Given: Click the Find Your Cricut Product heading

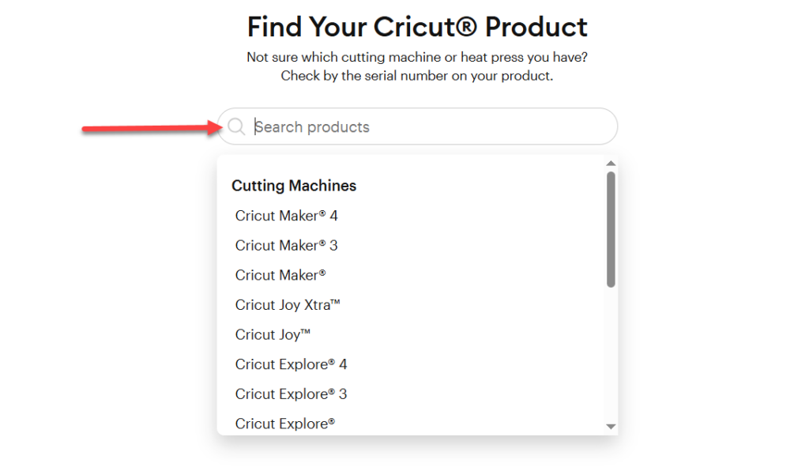Looking at the screenshot, I should [417, 26].
